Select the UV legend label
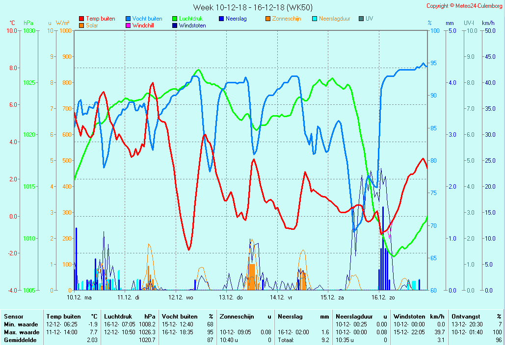 click(370, 19)
